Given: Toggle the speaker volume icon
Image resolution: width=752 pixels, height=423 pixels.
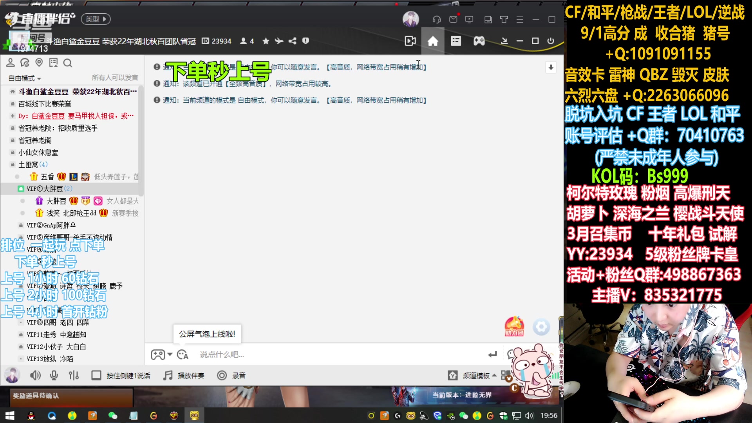Looking at the screenshot, I should click(35, 376).
